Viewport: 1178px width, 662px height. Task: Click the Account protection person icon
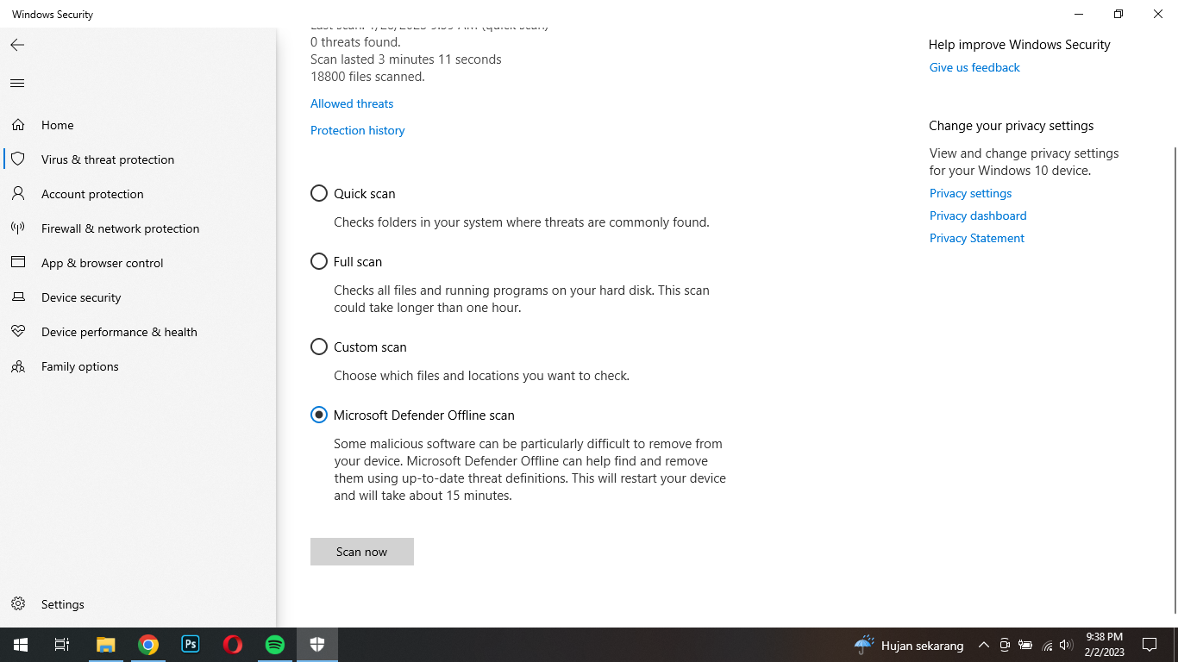pyautogui.click(x=18, y=194)
